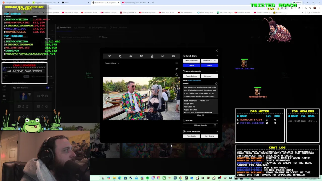Collapse the Create Variations section
Screen dimensions: 322x181
pyautogui.click(x=217, y=131)
